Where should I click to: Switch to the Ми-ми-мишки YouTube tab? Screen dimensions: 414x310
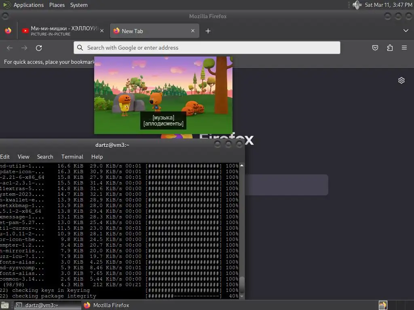(x=63, y=31)
